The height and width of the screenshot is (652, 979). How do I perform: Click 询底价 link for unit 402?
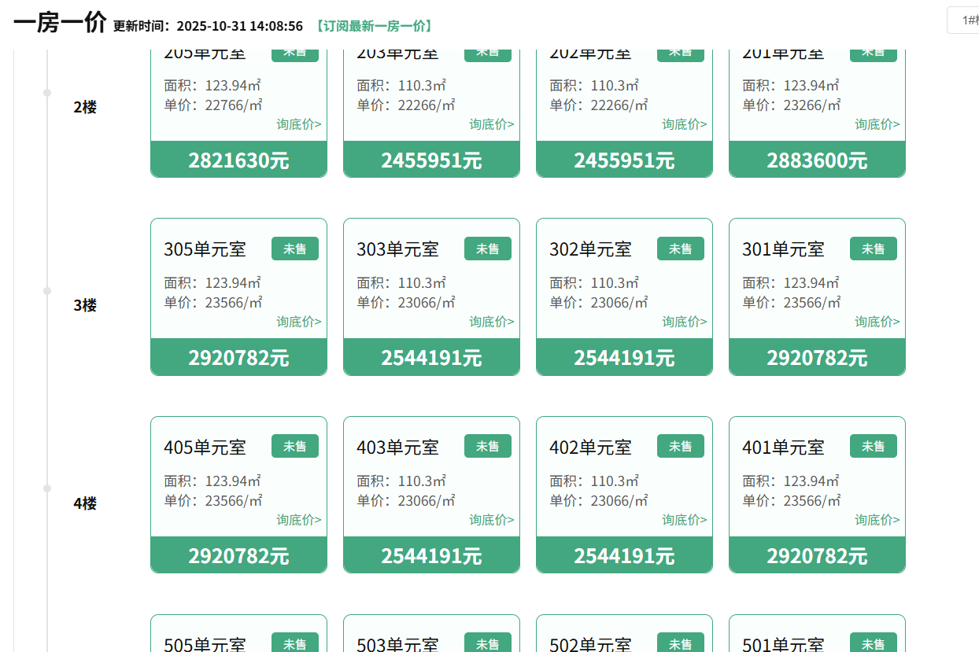coord(684,520)
